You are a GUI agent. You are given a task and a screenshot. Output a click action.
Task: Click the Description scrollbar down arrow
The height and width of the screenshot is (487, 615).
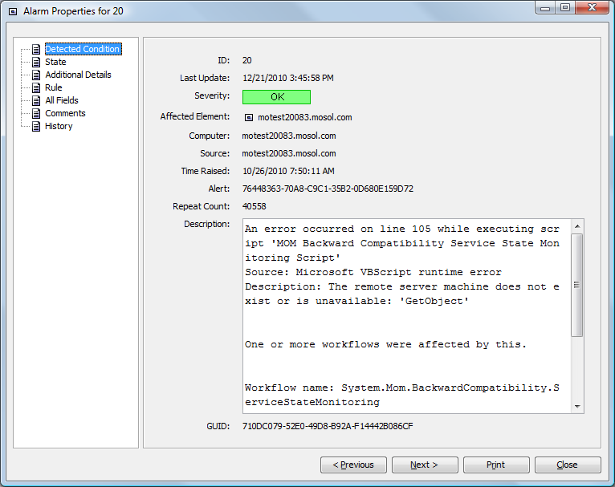pyautogui.click(x=577, y=406)
